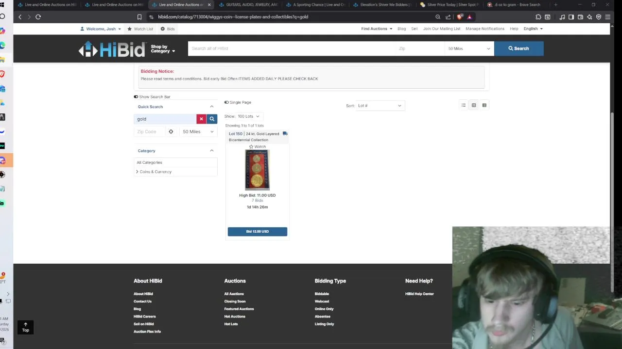This screenshot has width=622, height=349.
Task: Go forward in browser history
Action: point(29,16)
